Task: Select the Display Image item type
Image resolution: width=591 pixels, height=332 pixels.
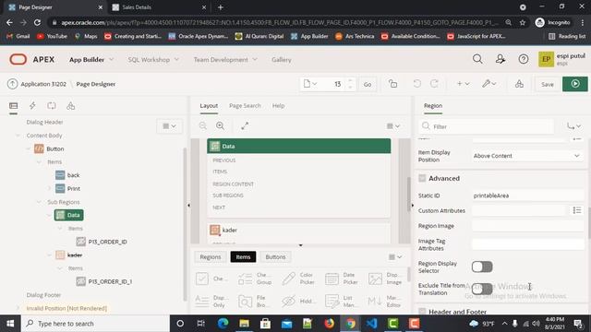Action: [x=384, y=279]
